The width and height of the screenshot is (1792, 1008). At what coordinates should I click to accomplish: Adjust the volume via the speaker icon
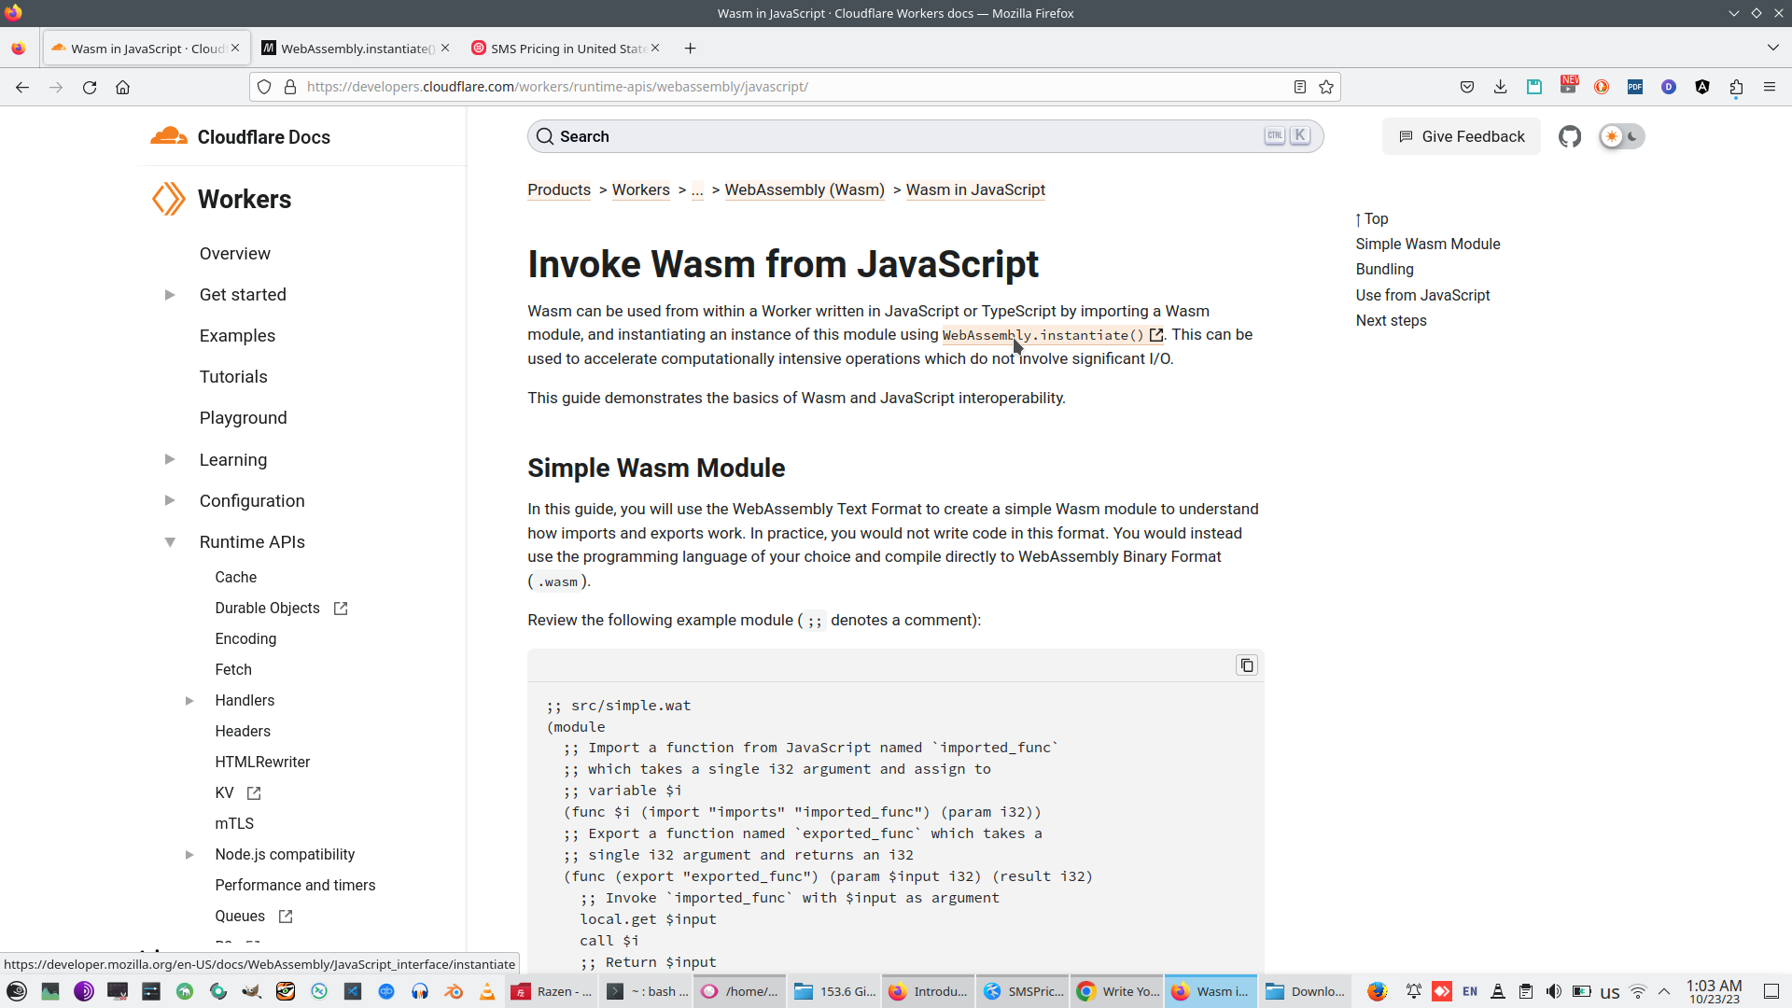coord(1554,991)
